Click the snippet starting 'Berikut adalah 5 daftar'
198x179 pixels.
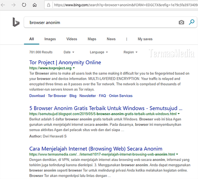[105, 124]
